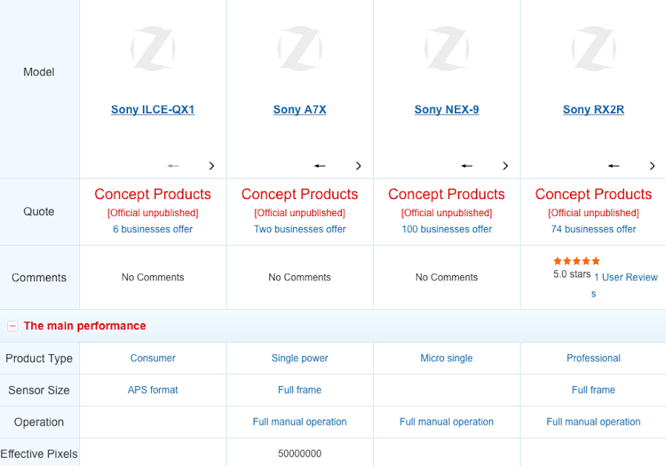Click the Sony RX2R five-star rating
The image size is (666, 466).
tap(576, 261)
